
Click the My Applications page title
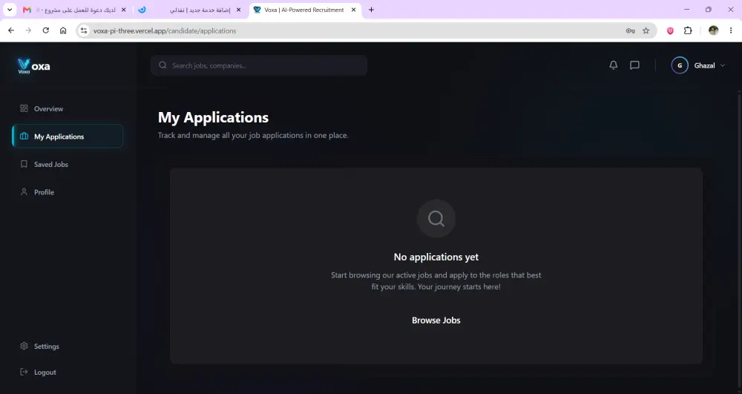[213, 117]
